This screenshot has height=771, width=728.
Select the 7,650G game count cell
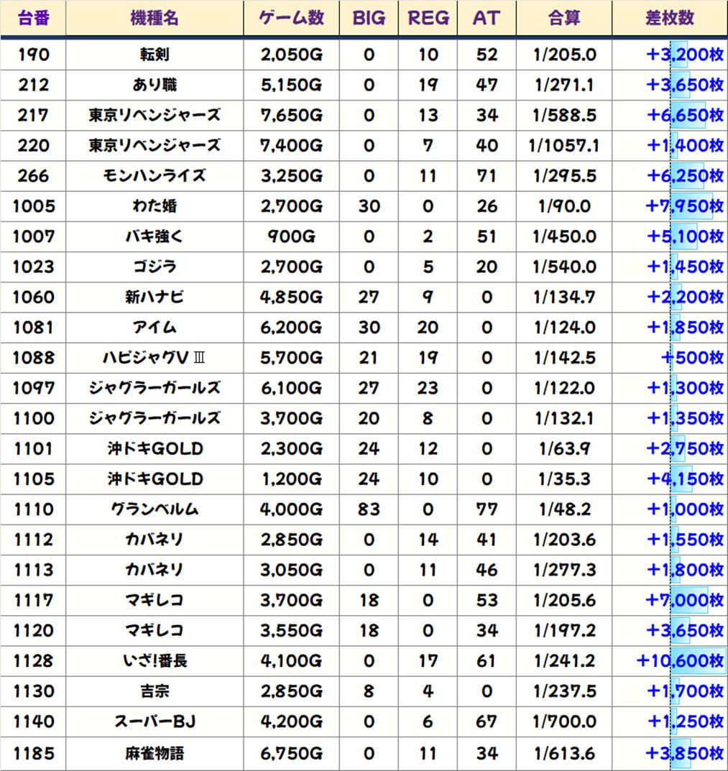tap(291, 116)
